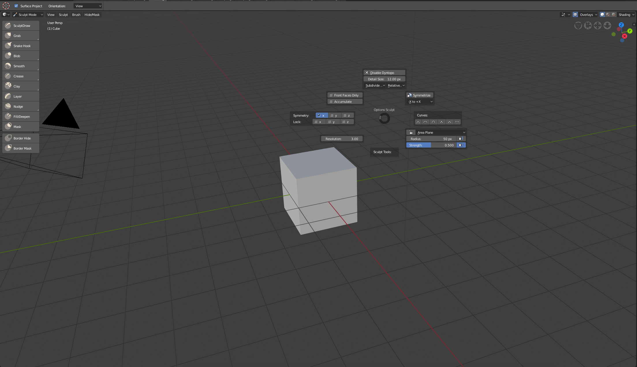Select the SculptDraw brush tool
This screenshot has height=367, width=637.
tap(21, 26)
